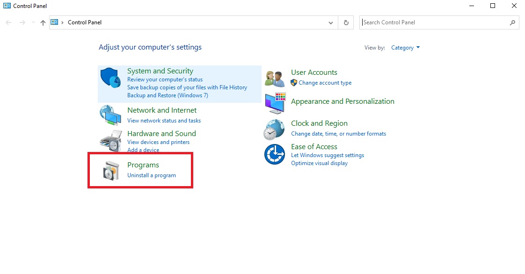This screenshot has height=274, width=525.
Task: Expand the address bar history dropdown
Action: tap(331, 22)
